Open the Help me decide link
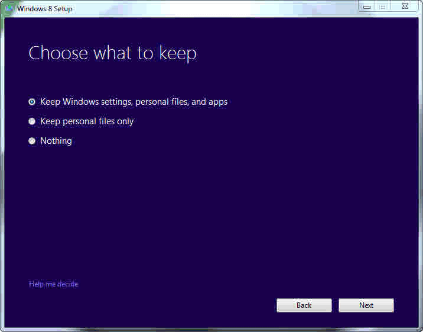This screenshot has width=423, height=332. (53, 284)
